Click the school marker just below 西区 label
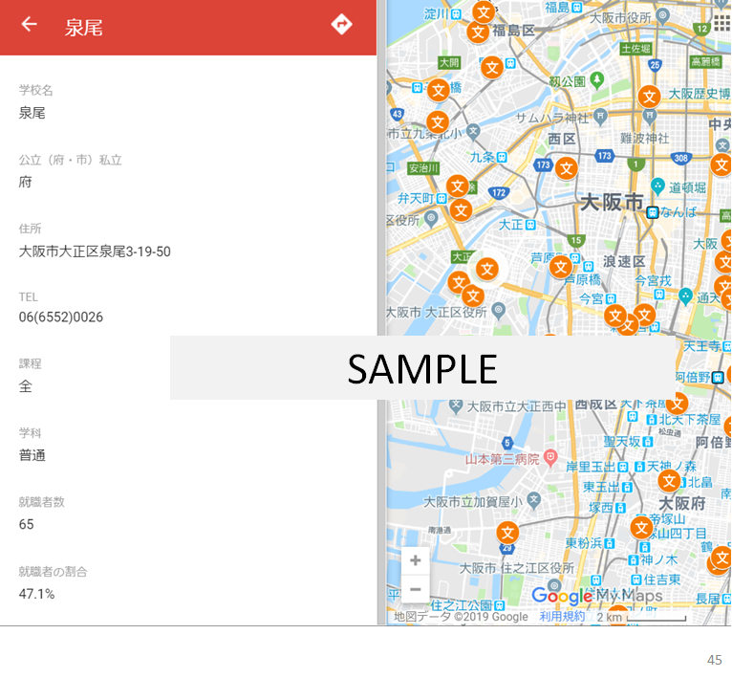The width and height of the screenshot is (732, 678). (567, 168)
